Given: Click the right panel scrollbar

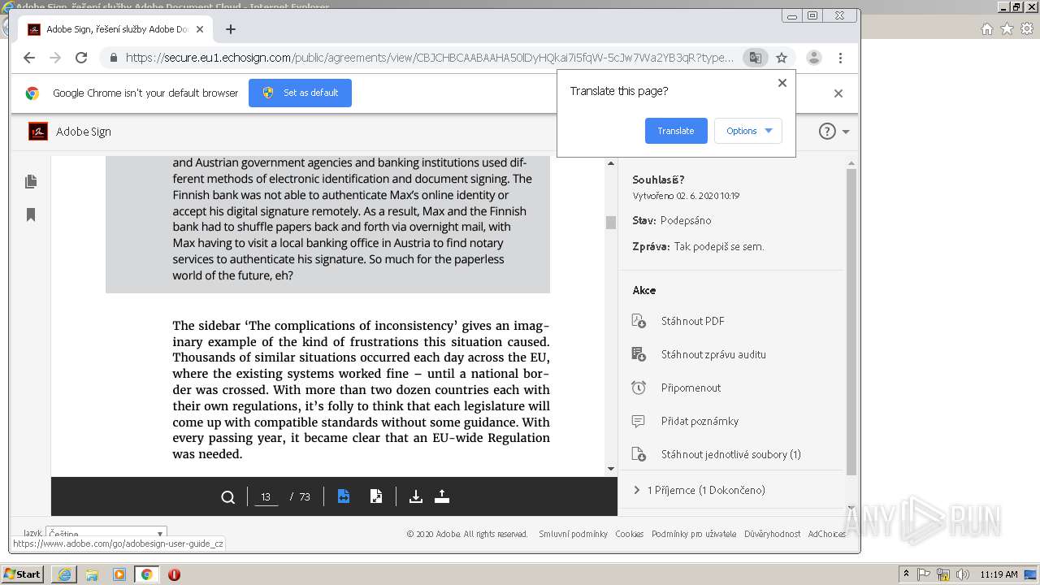Looking at the screenshot, I should 851,322.
